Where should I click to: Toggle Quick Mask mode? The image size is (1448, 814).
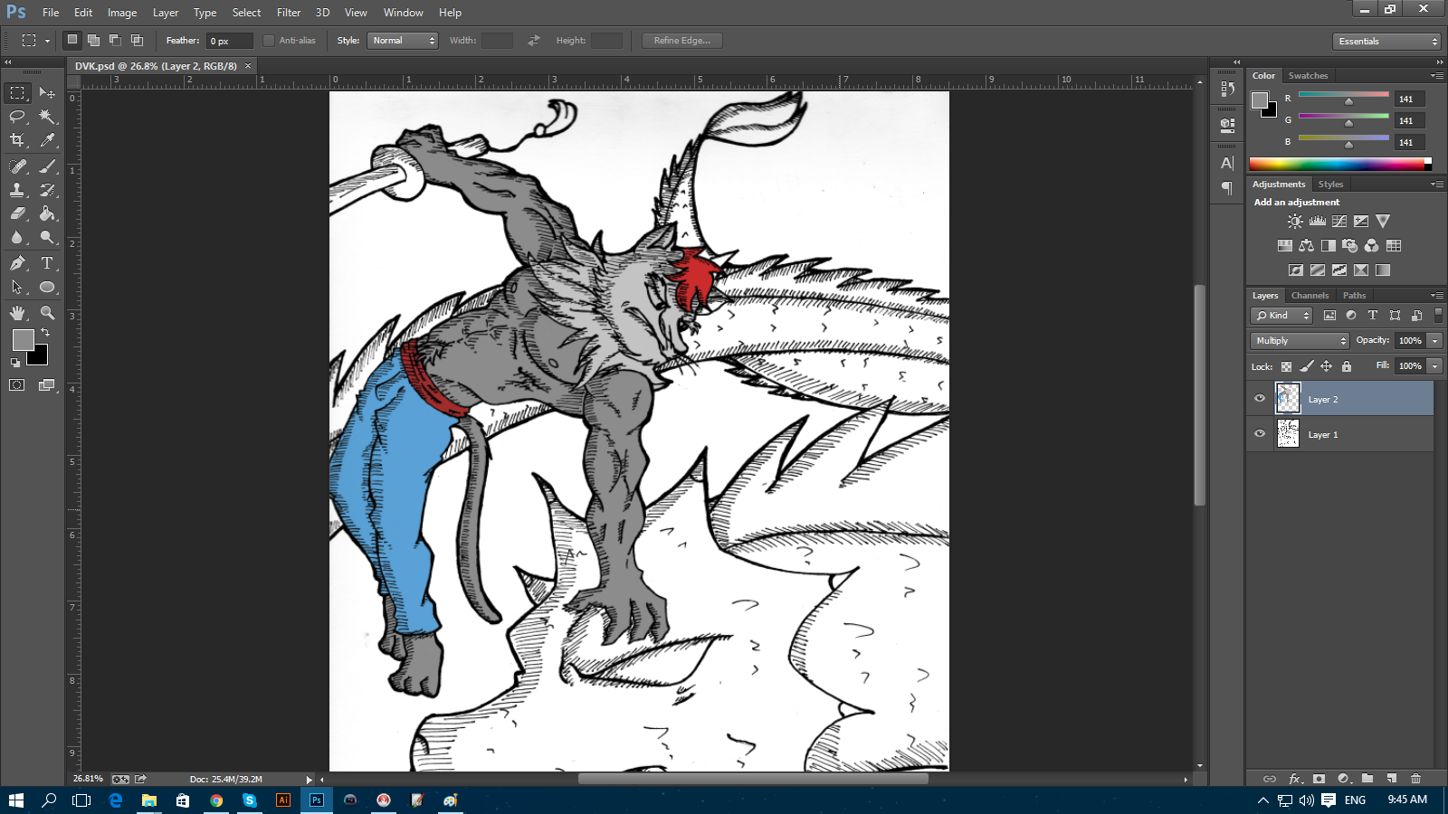[17, 385]
